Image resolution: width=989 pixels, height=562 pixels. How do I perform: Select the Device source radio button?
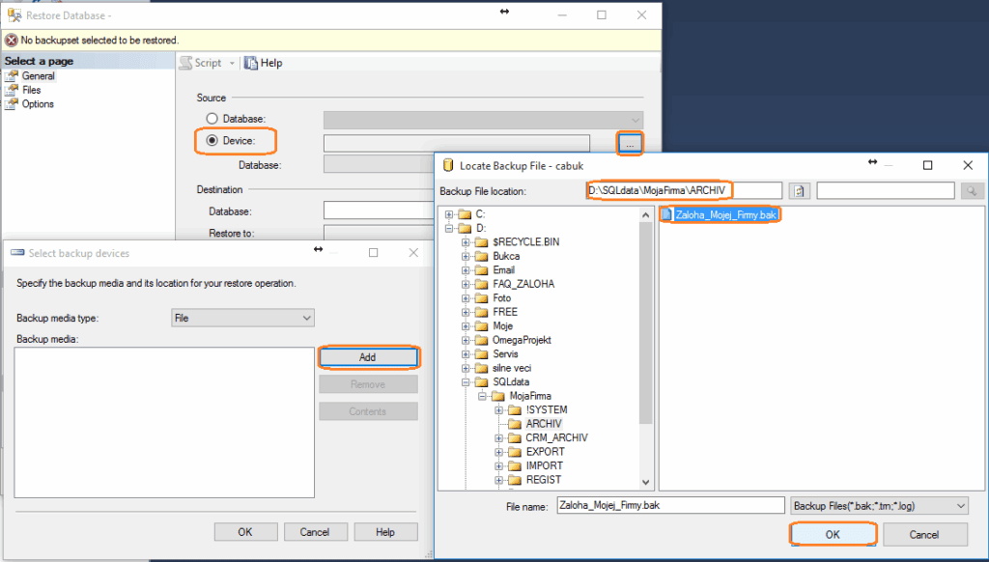(212, 141)
